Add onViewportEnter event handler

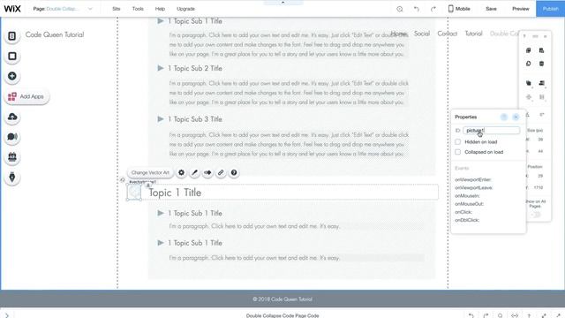click(473, 179)
